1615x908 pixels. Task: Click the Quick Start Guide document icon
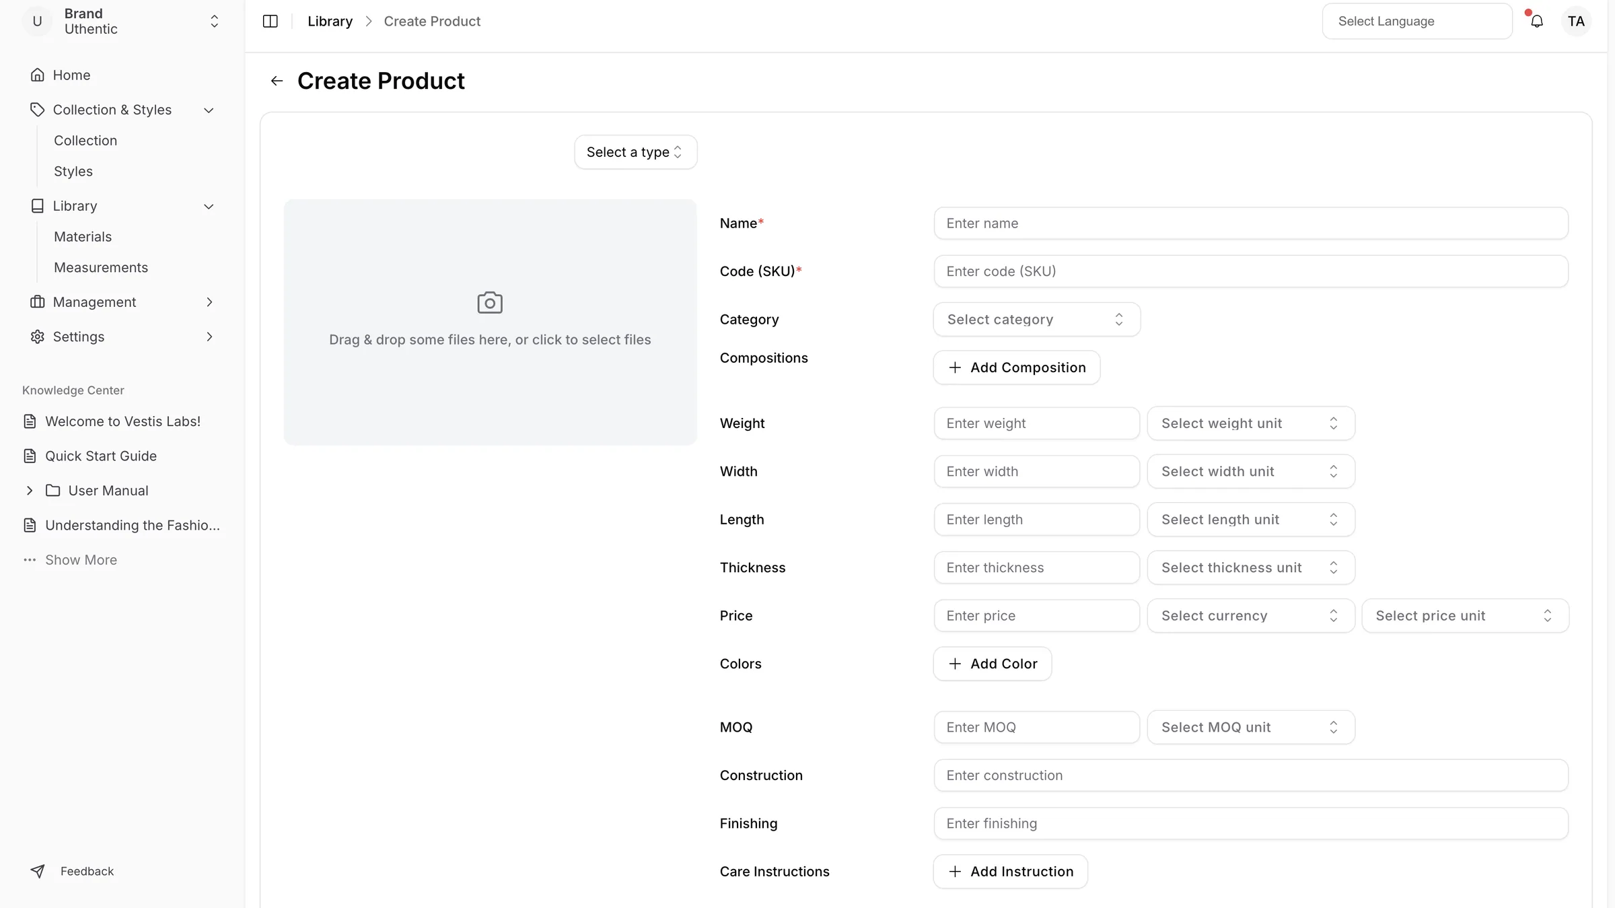point(30,456)
